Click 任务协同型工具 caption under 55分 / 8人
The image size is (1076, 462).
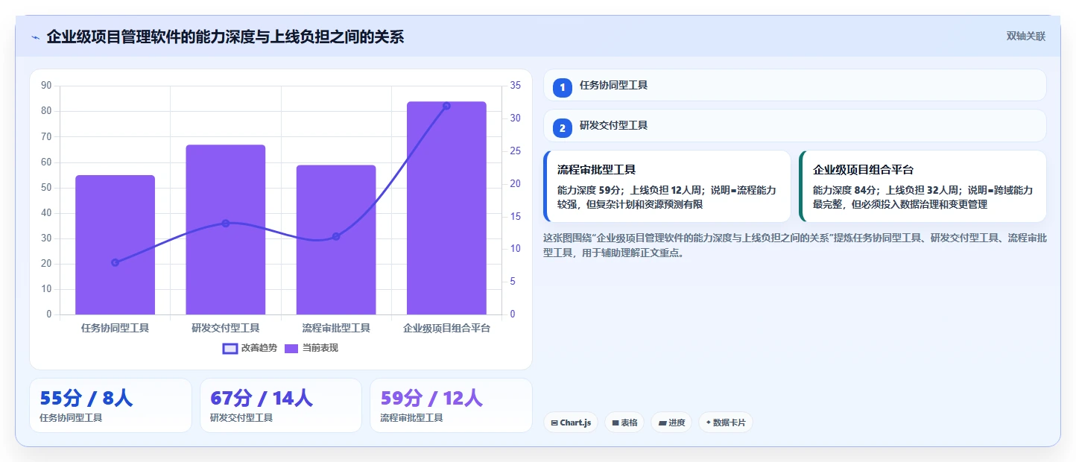click(71, 418)
